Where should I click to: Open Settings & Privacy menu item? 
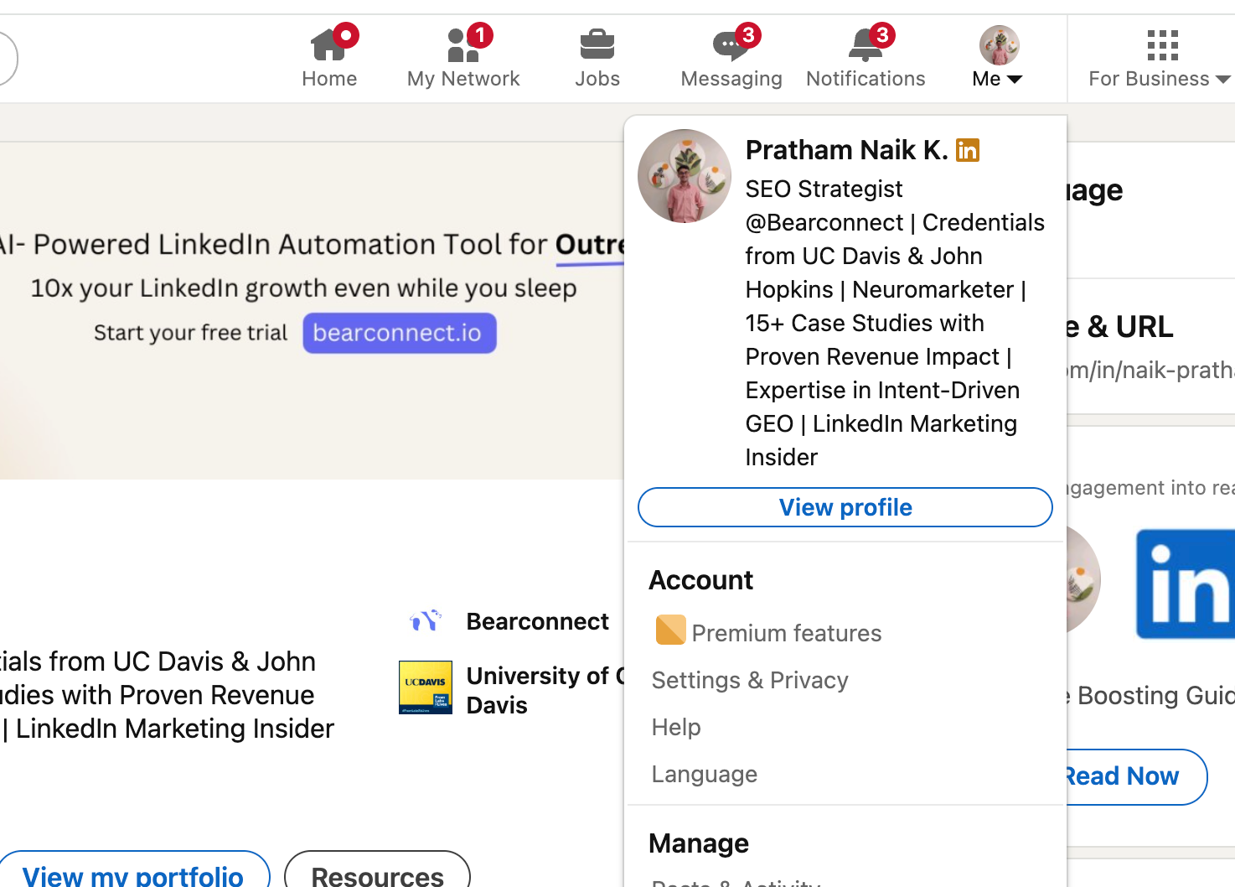point(750,680)
